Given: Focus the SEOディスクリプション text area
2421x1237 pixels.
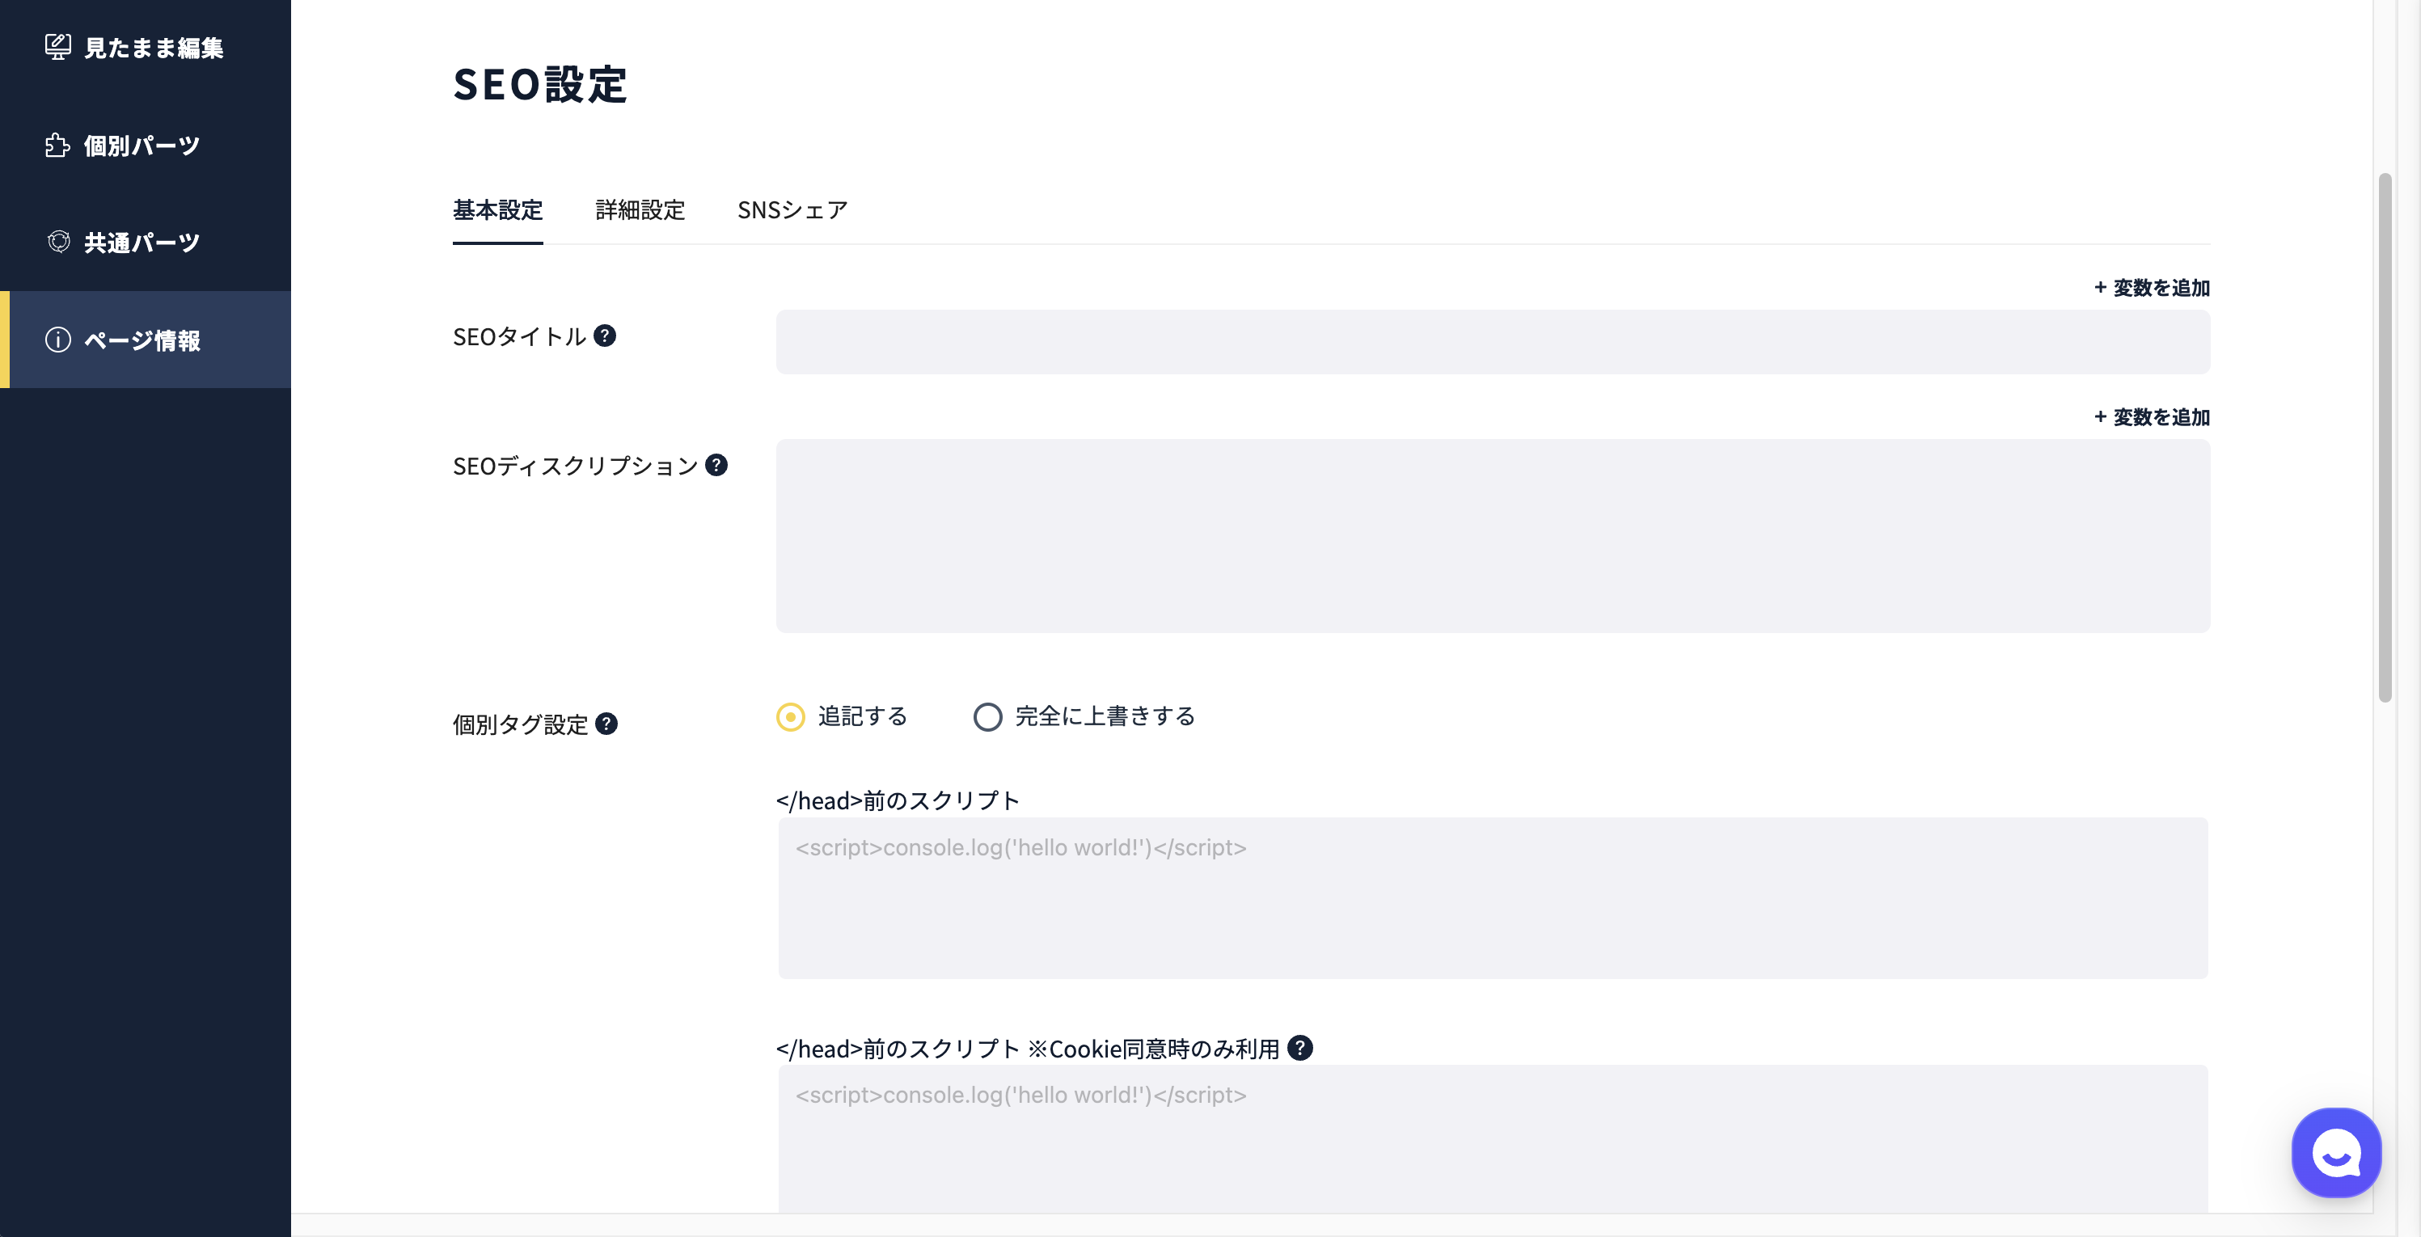Looking at the screenshot, I should (1493, 535).
